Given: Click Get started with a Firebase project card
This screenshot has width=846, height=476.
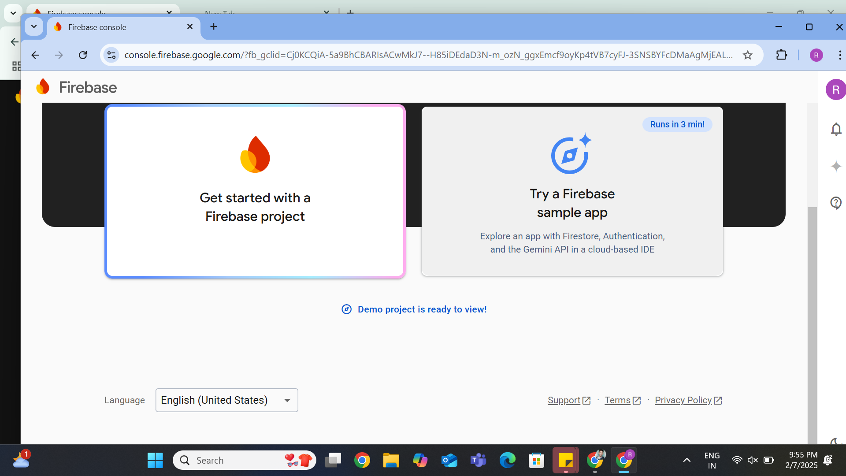Looking at the screenshot, I should point(255,191).
